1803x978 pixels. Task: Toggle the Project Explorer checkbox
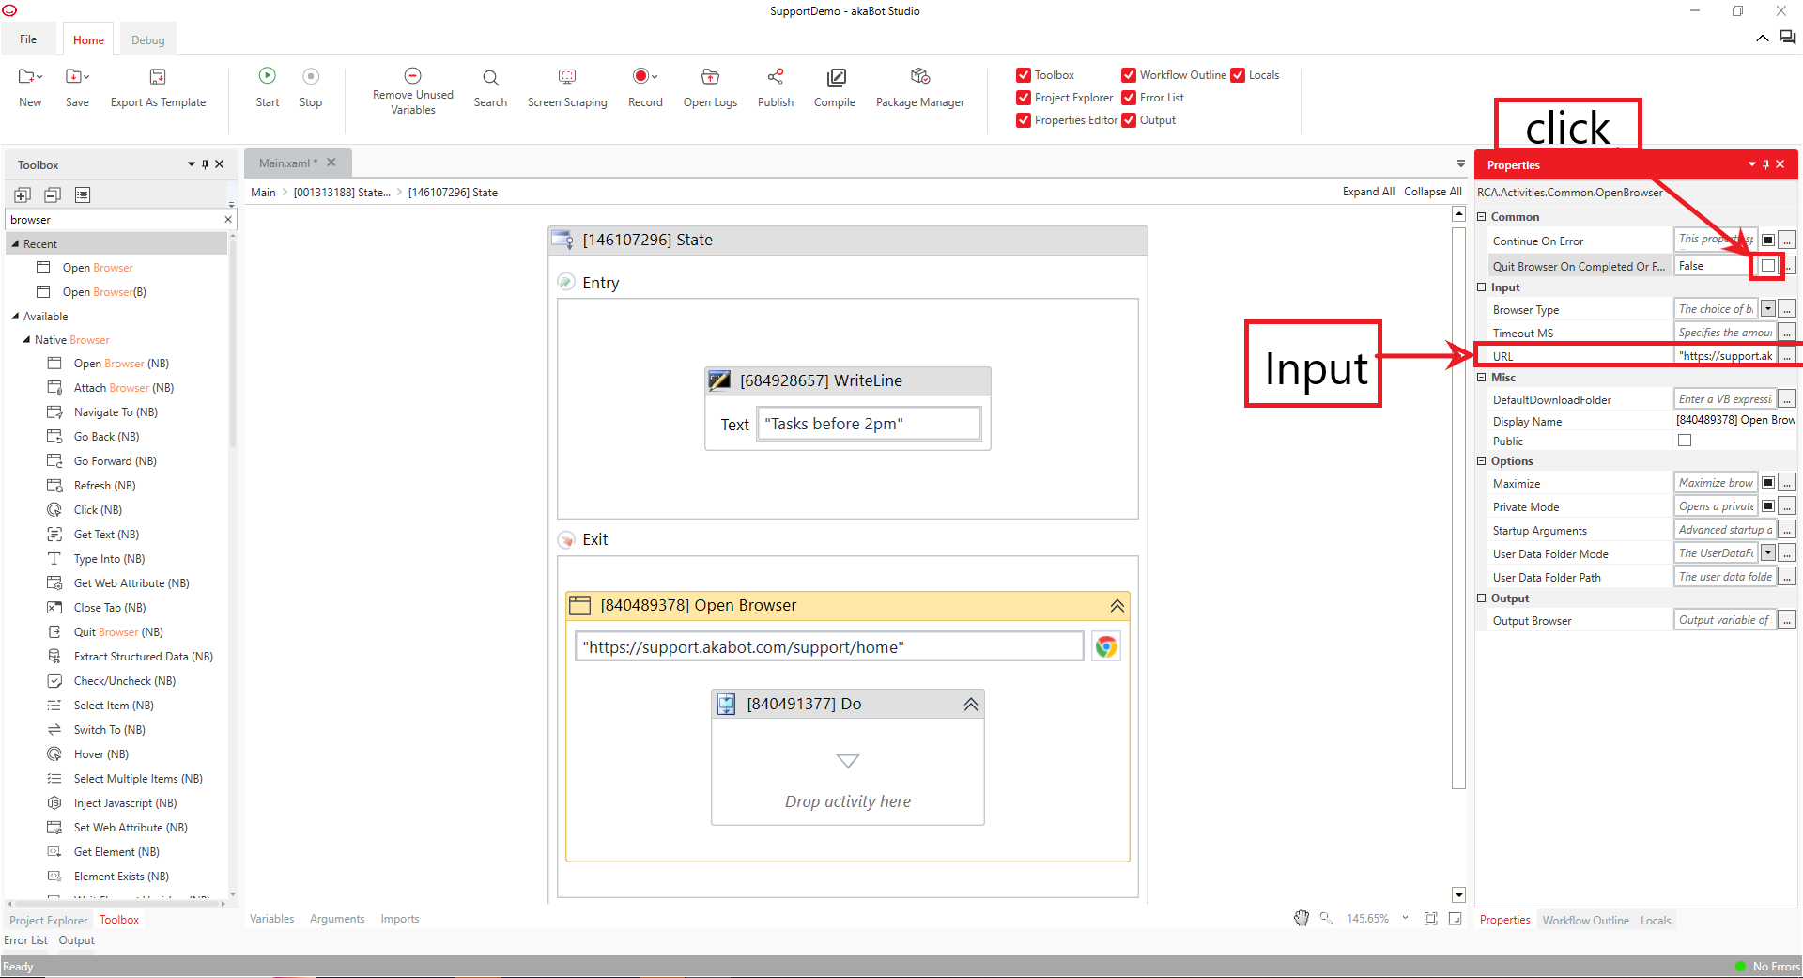[x=1024, y=98]
